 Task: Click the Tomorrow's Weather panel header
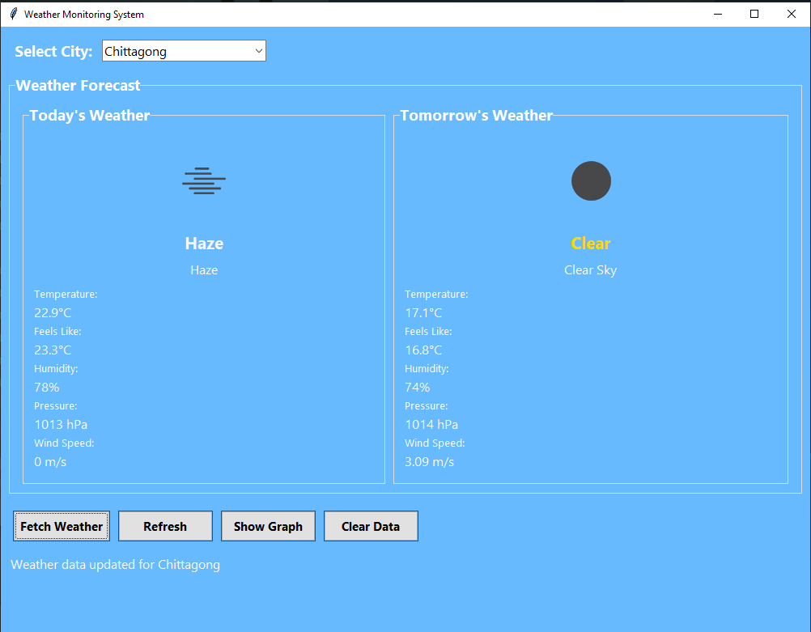tap(476, 115)
